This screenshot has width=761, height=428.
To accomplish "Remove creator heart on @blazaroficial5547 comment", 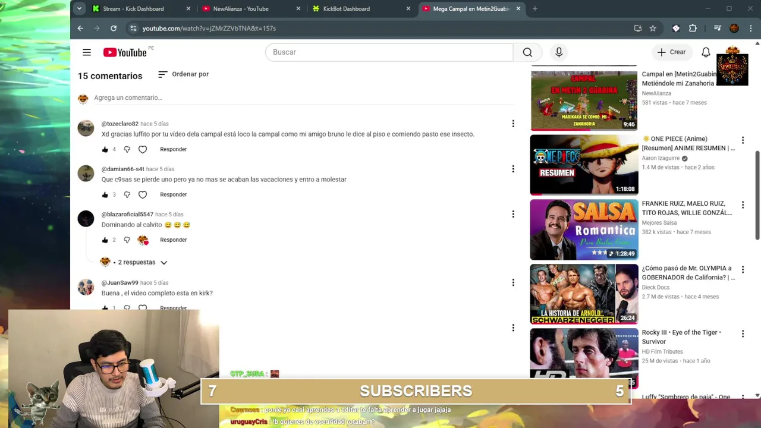I will 143,240.
